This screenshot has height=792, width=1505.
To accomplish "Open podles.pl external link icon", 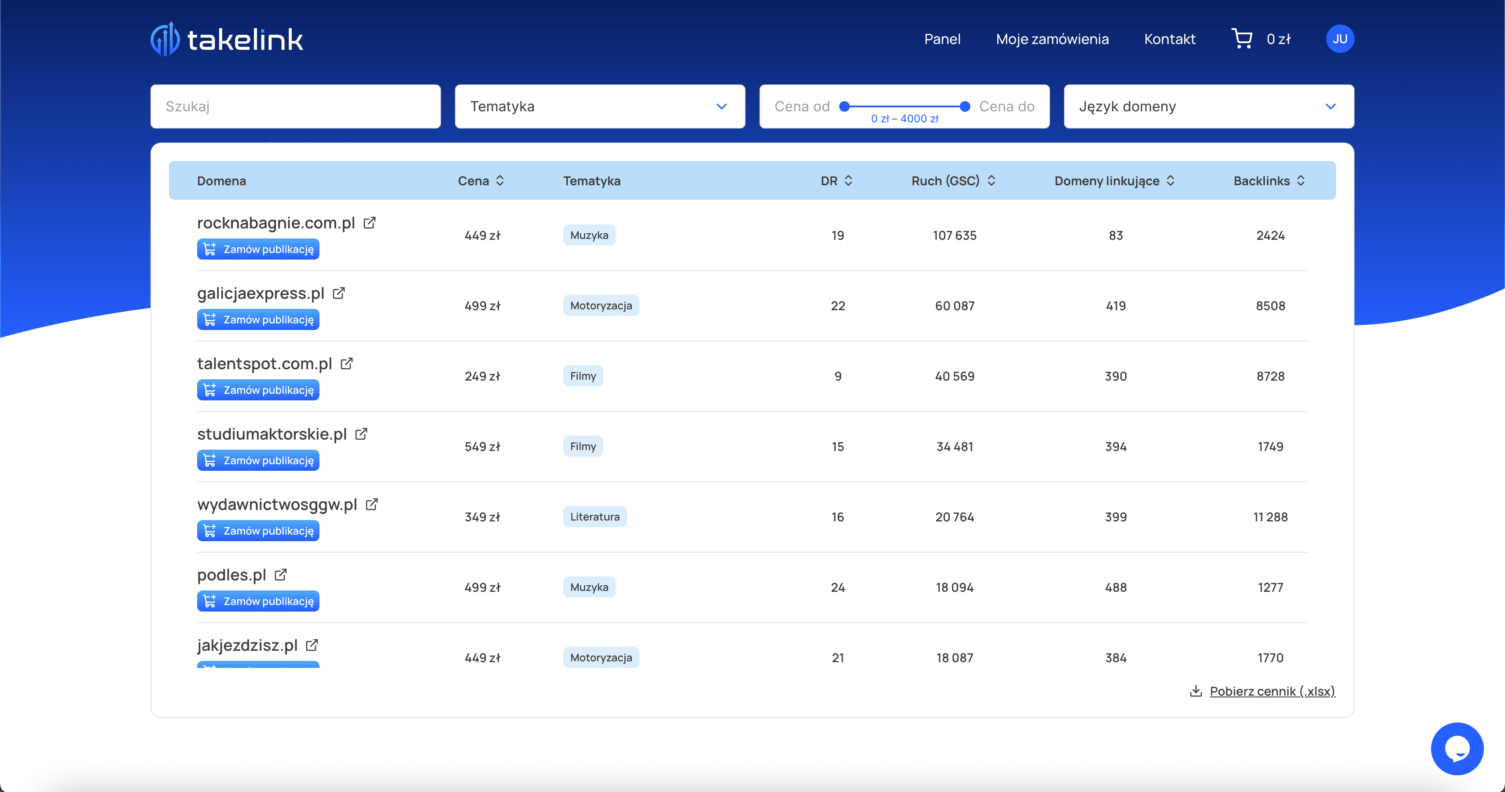I will coord(280,575).
